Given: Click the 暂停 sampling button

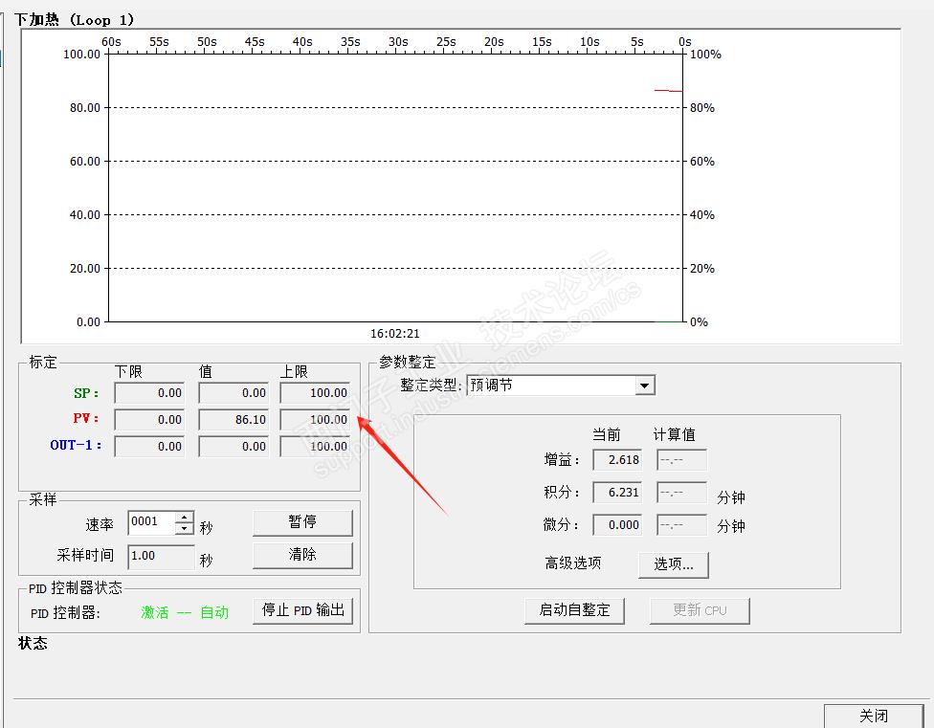Looking at the screenshot, I should click(x=302, y=522).
